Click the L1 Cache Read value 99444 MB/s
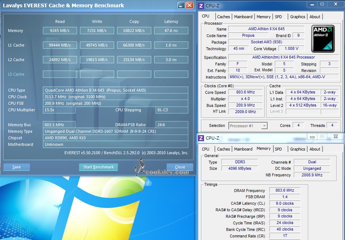Viewport: 345px width, 240px height. 60,45
